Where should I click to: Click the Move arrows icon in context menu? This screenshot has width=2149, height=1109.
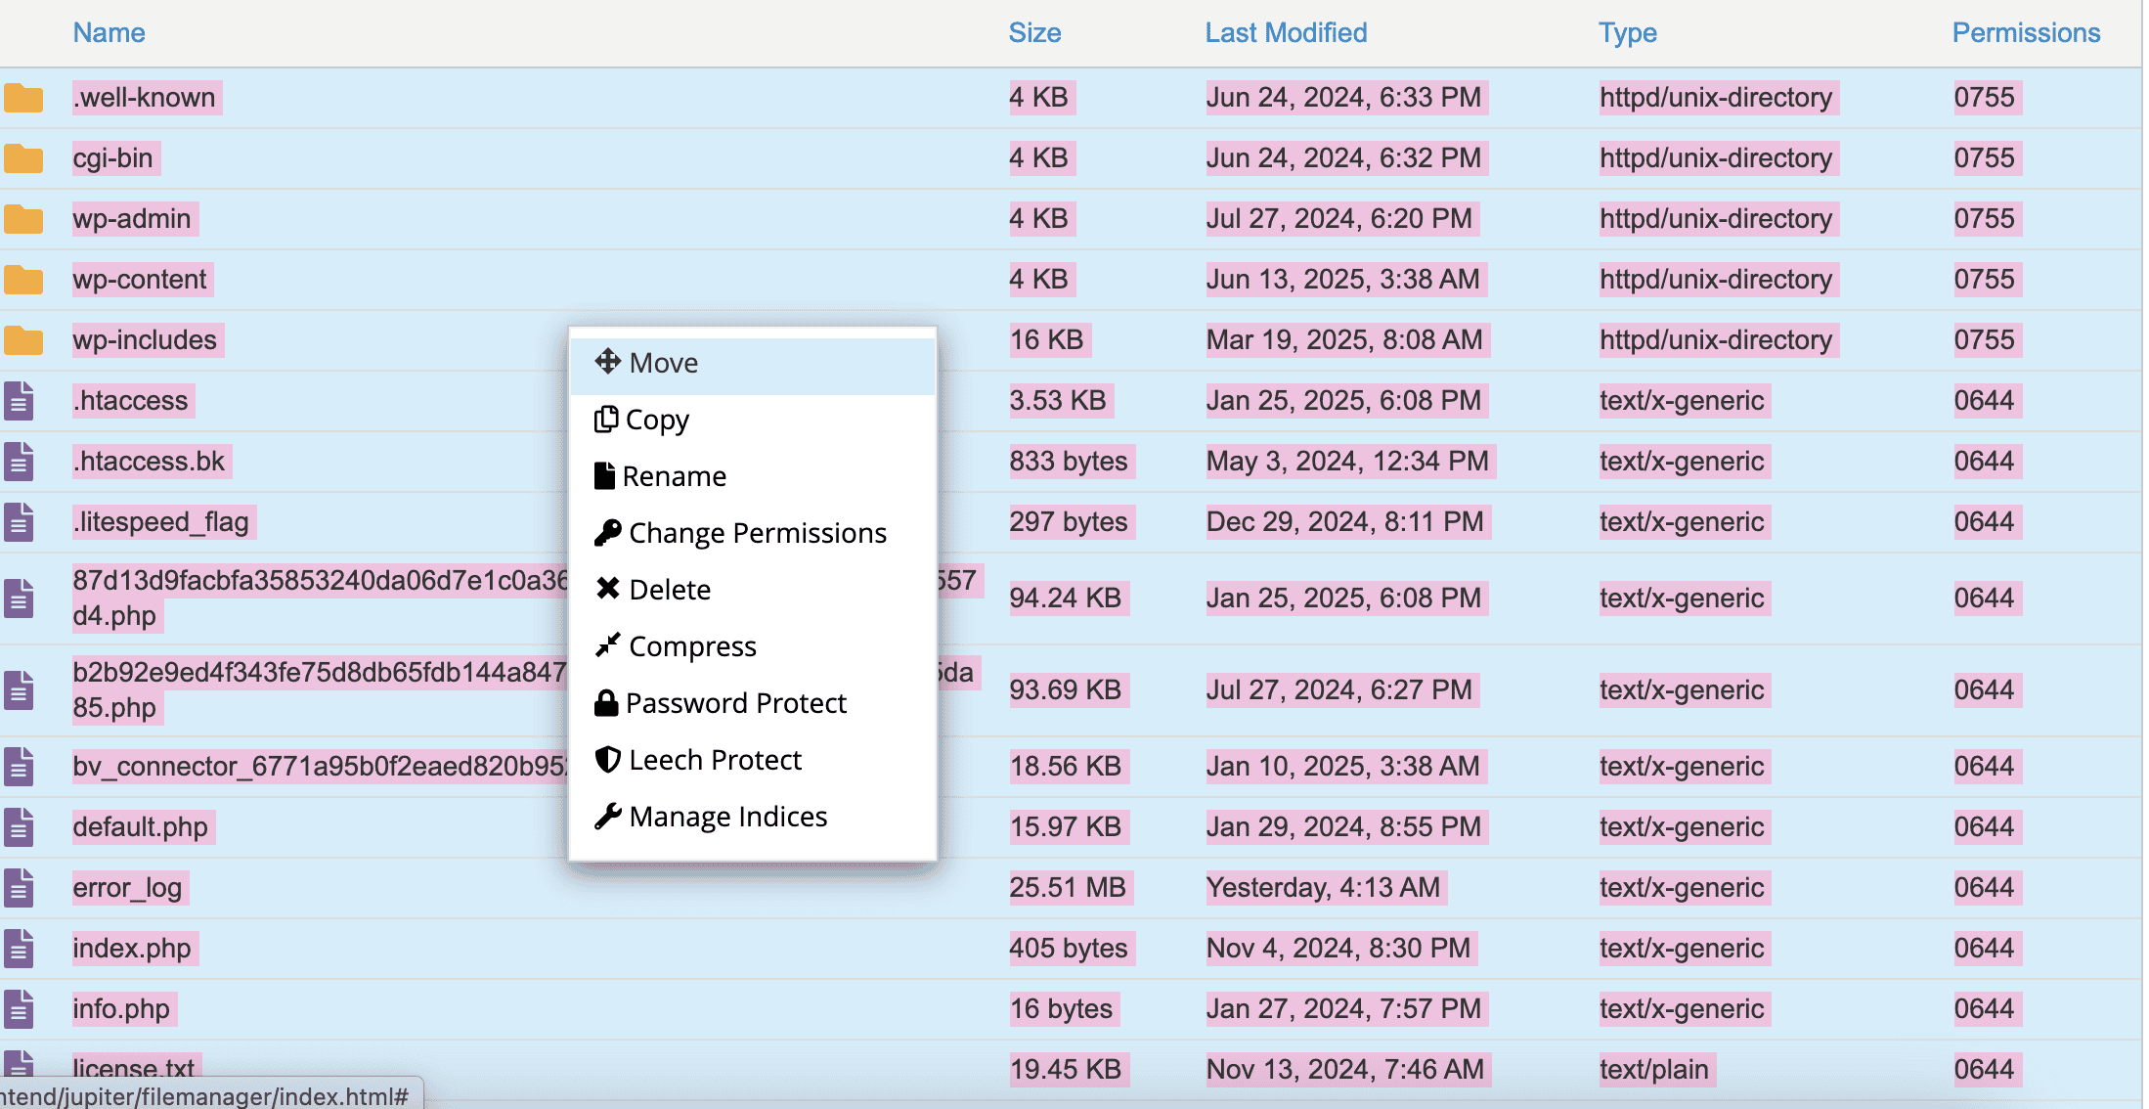click(x=607, y=362)
